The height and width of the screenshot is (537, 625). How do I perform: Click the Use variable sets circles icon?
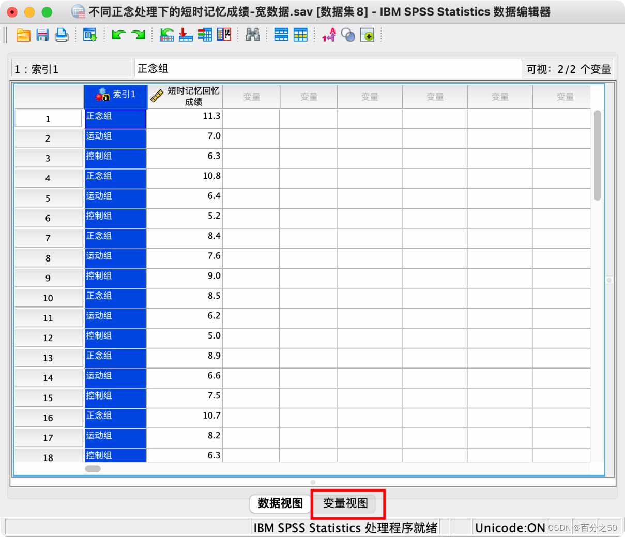coord(348,35)
